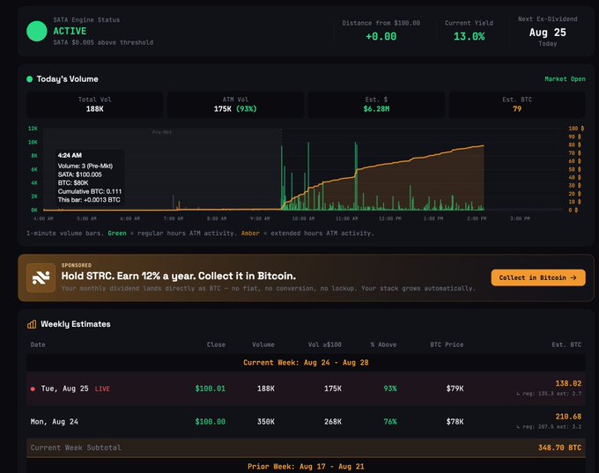
Task: Click the LIVE badge on Aug 25 row
Action: coord(102,389)
